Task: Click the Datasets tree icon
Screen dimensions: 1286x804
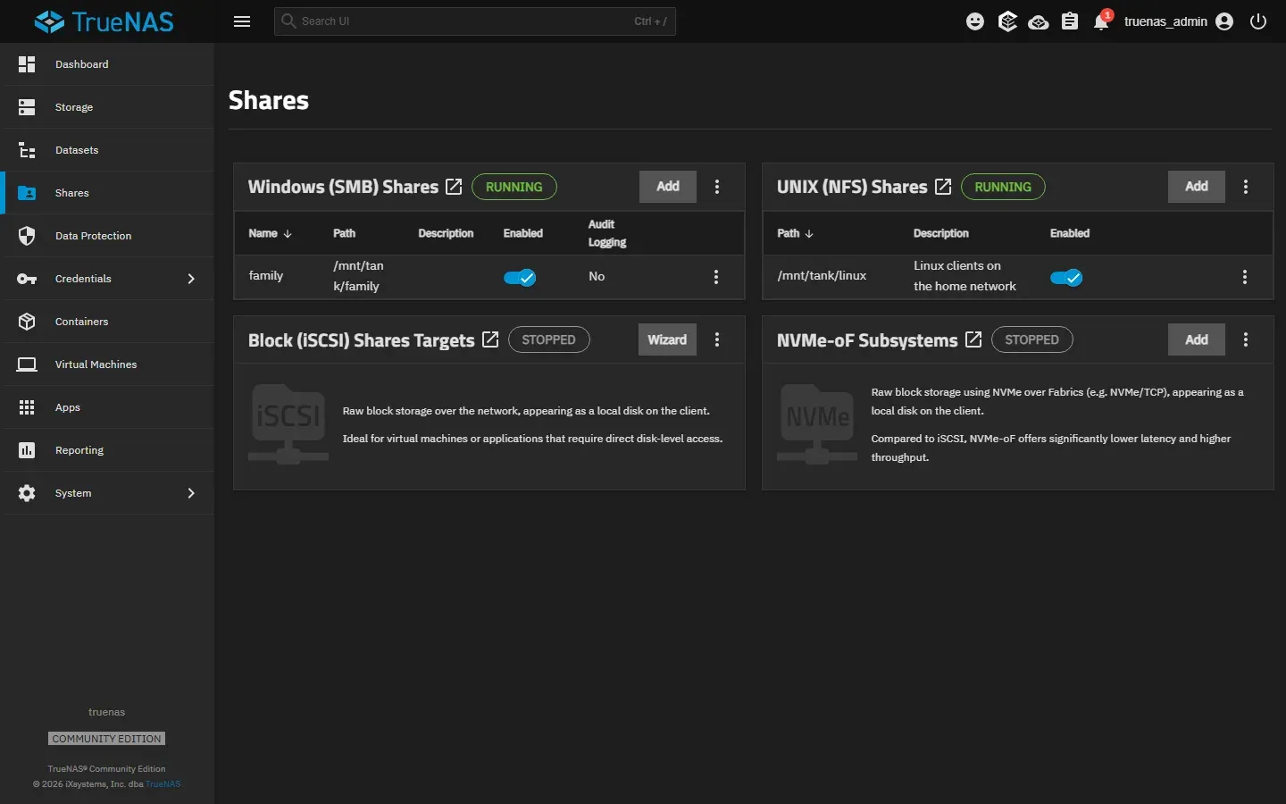Action: pos(27,150)
